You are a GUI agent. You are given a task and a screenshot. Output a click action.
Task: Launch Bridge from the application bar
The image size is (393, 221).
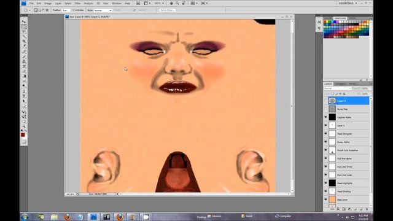click(138, 3)
